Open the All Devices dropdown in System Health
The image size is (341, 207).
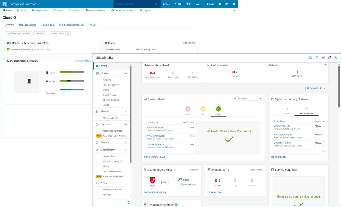(x=247, y=98)
